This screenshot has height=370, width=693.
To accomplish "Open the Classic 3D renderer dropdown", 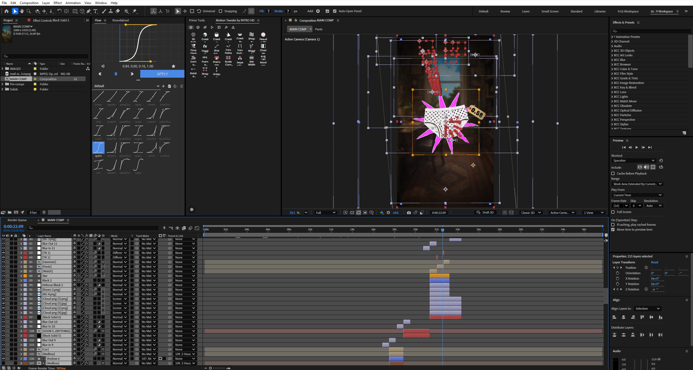I will (x=531, y=212).
